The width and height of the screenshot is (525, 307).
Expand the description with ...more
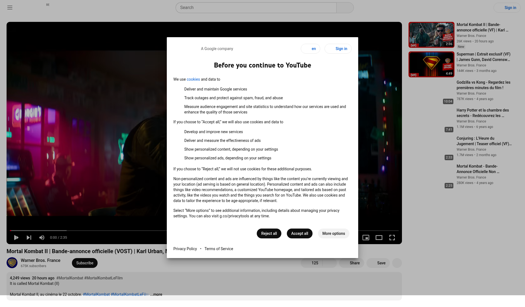click(156, 294)
